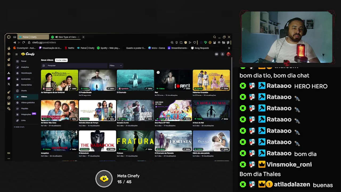Open the Netflix bookmark
This screenshot has width=341, height=192.
pyautogui.click(x=69, y=48)
